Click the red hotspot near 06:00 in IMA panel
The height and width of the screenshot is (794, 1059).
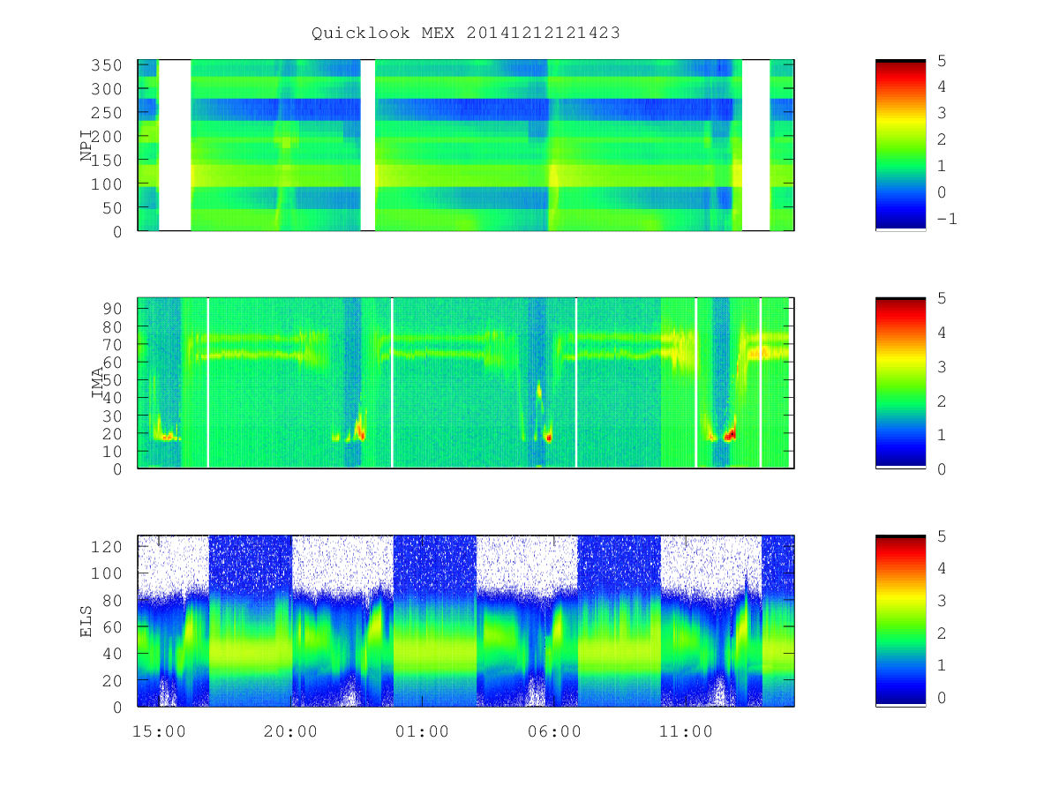pyautogui.click(x=549, y=437)
